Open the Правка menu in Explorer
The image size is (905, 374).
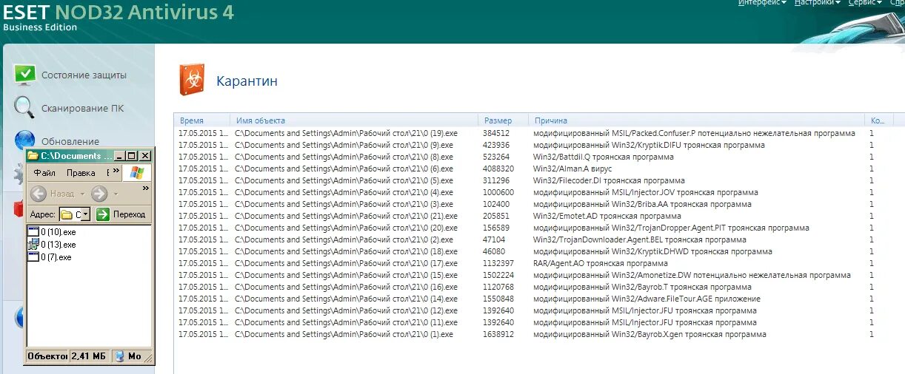pos(81,173)
